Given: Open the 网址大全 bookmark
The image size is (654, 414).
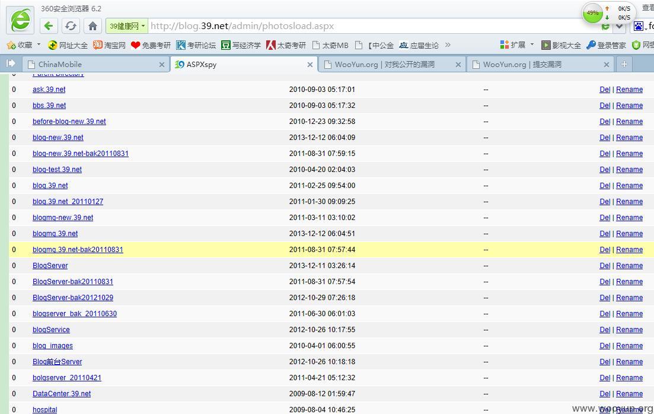Looking at the screenshot, I should (x=68, y=45).
